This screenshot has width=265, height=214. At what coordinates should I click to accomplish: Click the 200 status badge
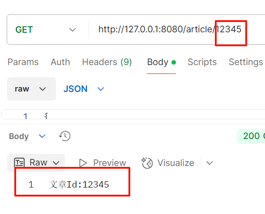[x=251, y=136]
